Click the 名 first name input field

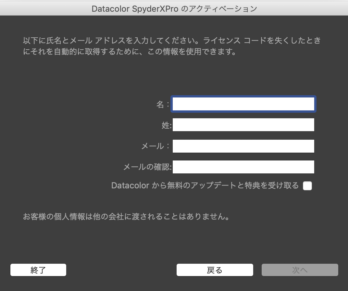click(243, 104)
